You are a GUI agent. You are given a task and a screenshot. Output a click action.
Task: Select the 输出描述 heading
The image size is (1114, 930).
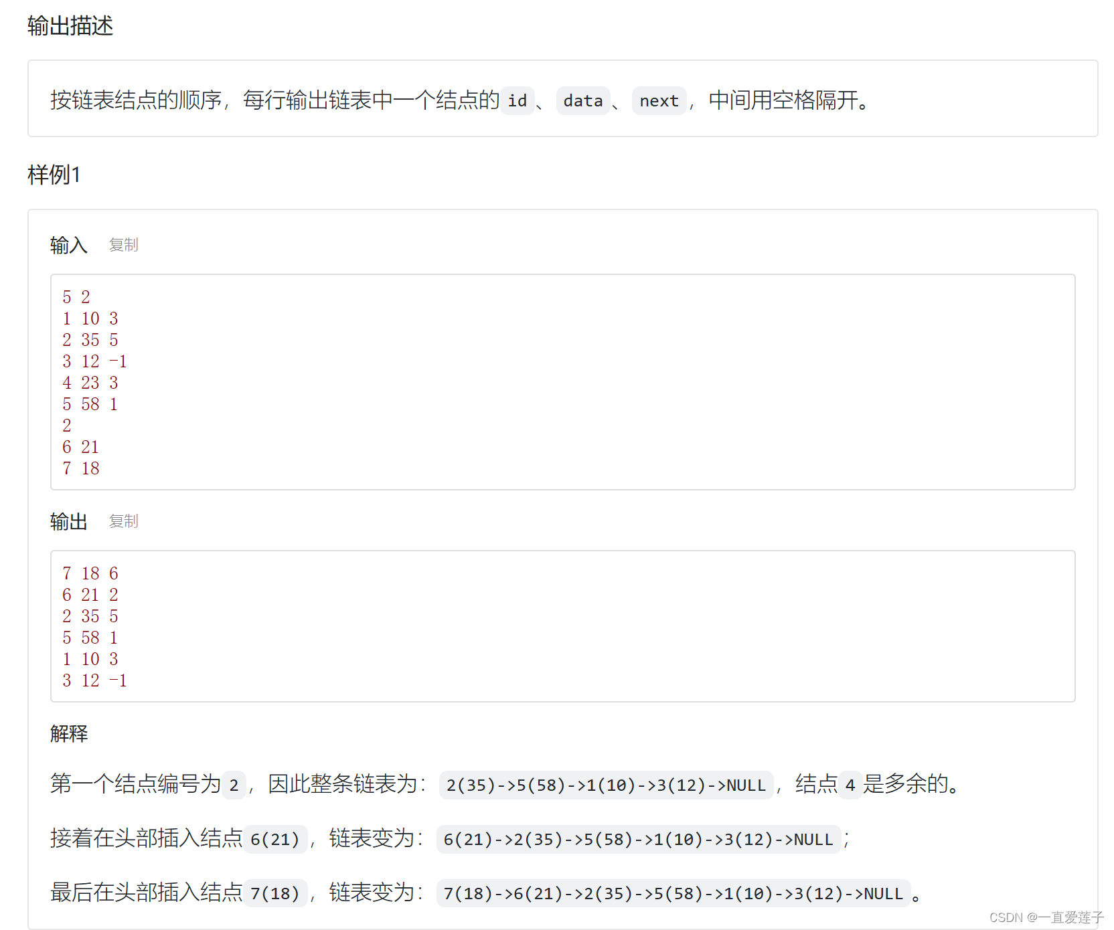pos(70,26)
